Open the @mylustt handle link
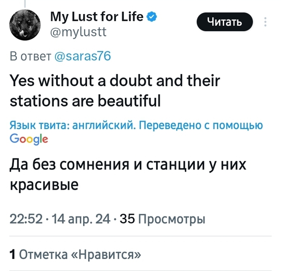 pyautogui.click(x=79, y=31)
